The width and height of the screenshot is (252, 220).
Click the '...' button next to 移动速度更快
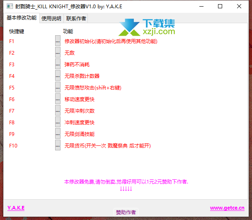pos(58,99)
